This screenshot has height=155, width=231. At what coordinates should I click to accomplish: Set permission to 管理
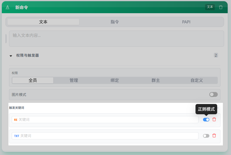[74, 80]
